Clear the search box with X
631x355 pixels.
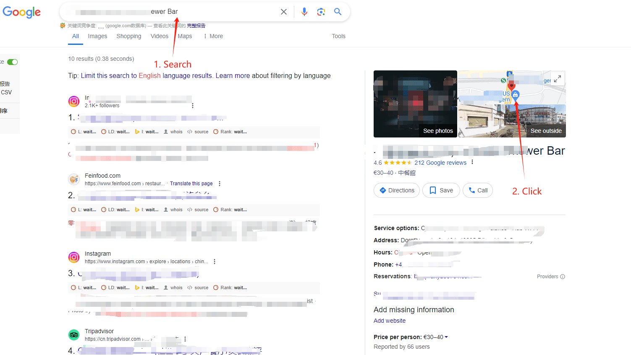point(284,12)
